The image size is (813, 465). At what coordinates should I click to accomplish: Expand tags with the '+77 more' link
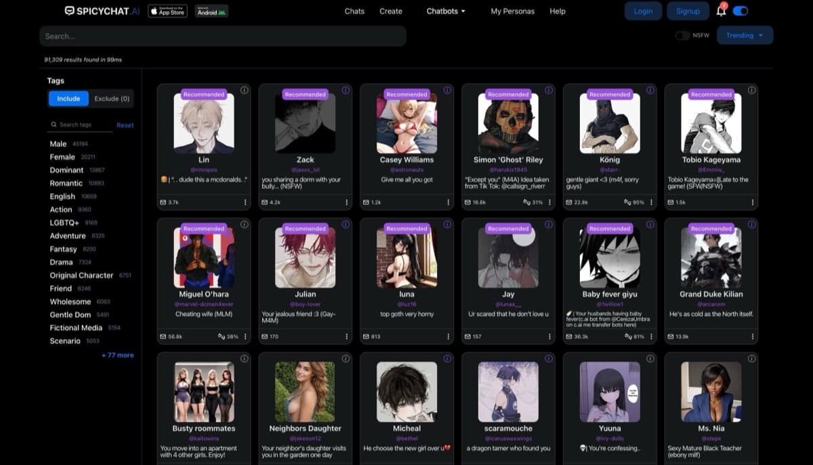tap(117, 355)
